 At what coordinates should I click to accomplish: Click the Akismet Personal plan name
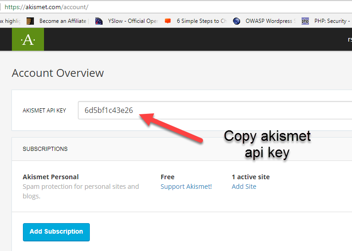pyautogui.click(x=51, y=177)
